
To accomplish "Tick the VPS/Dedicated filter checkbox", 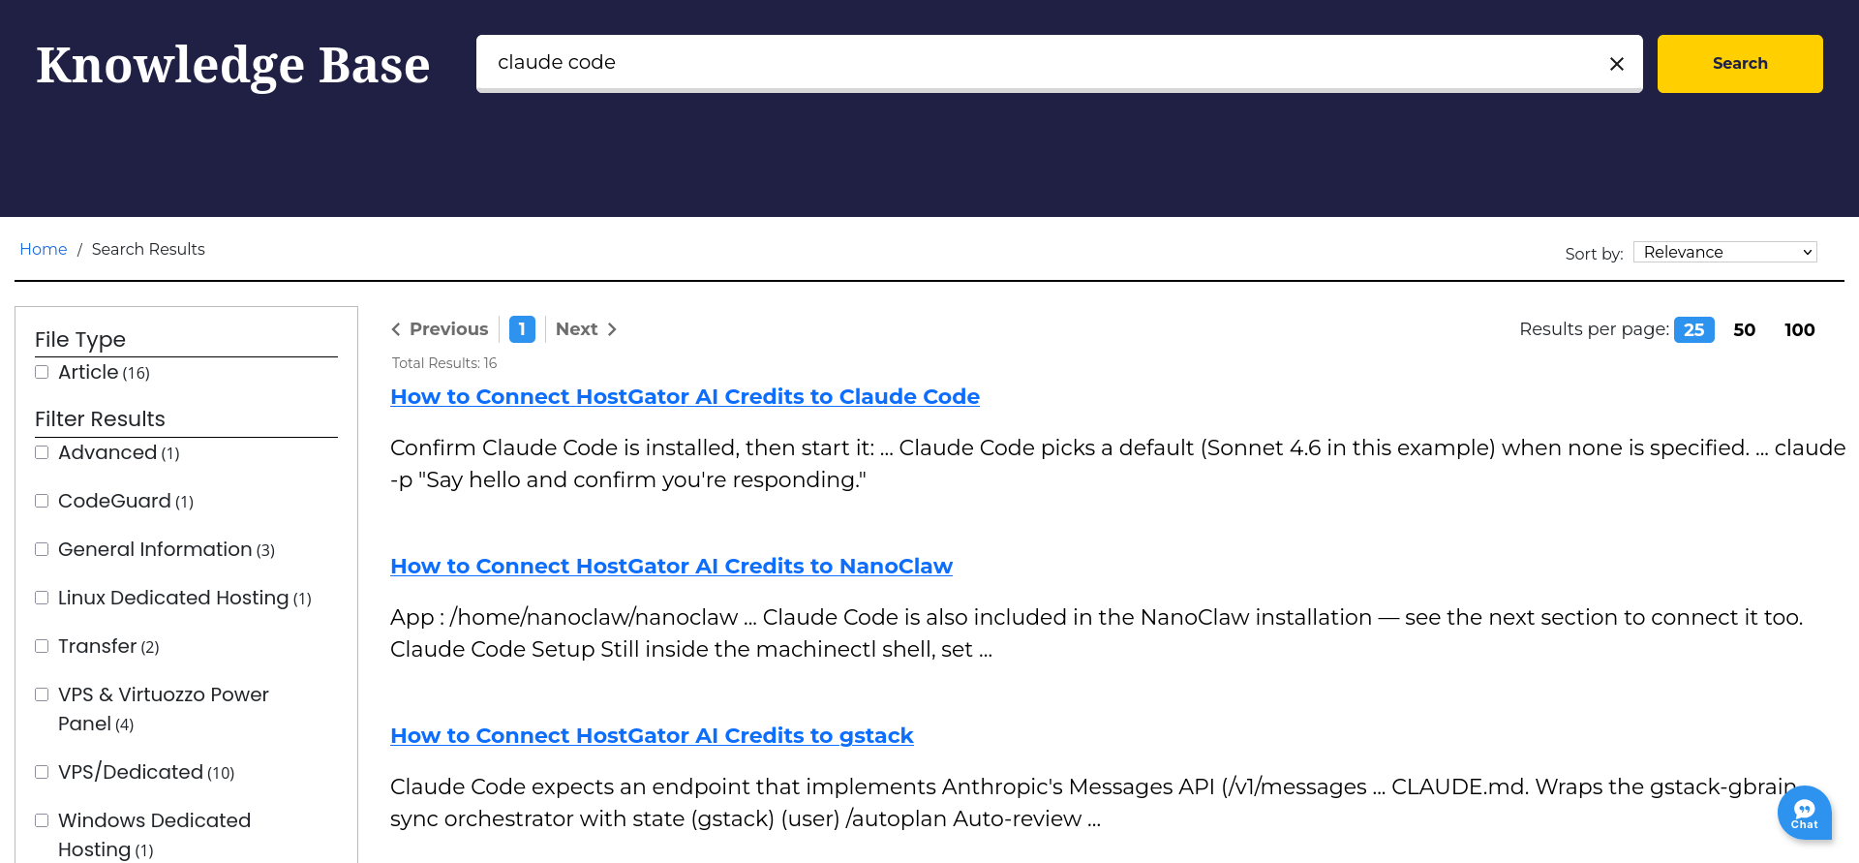I will 42,772.
